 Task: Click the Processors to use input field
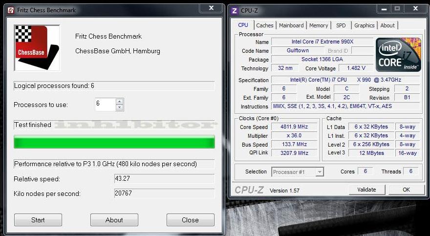[105, 104]
